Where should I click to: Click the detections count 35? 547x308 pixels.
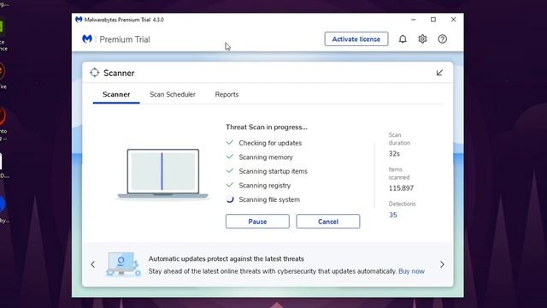tap(393, 215)
